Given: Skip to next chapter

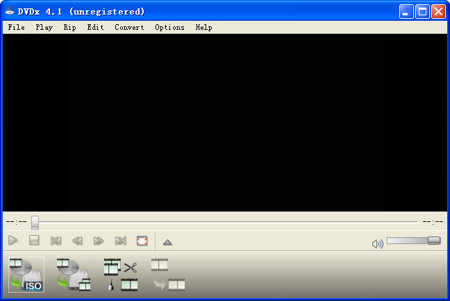Looking at the screenshot, I should (121, 241).
